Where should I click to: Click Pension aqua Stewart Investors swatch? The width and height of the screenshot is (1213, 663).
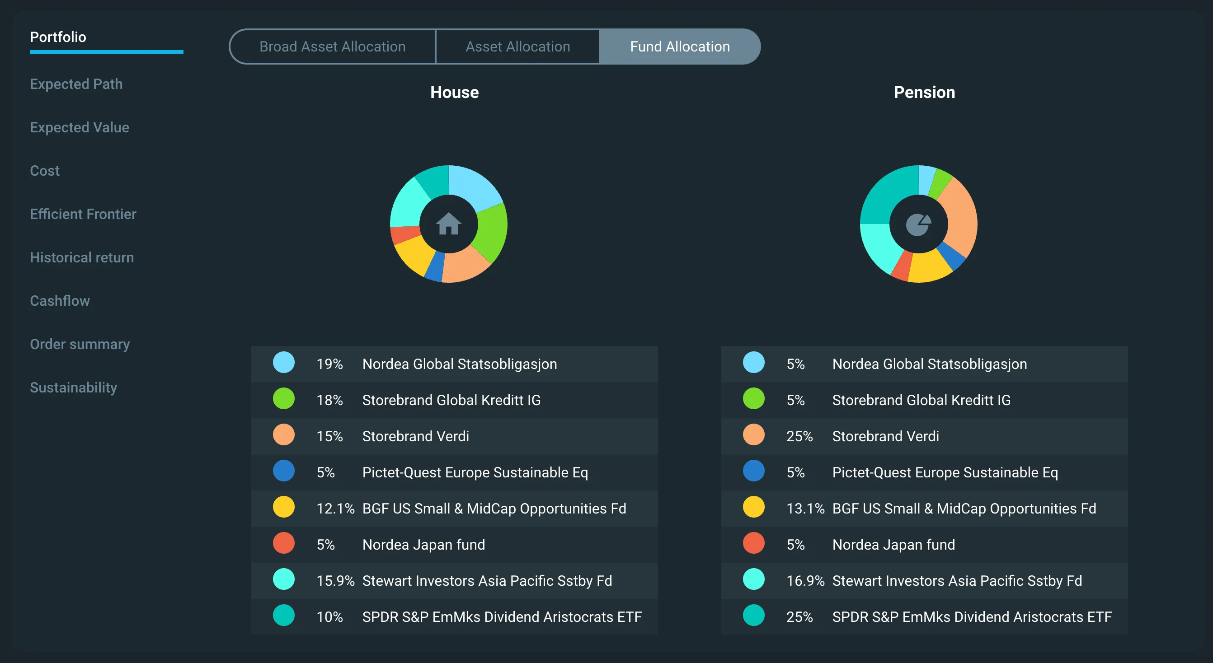(x=753, y=579)
